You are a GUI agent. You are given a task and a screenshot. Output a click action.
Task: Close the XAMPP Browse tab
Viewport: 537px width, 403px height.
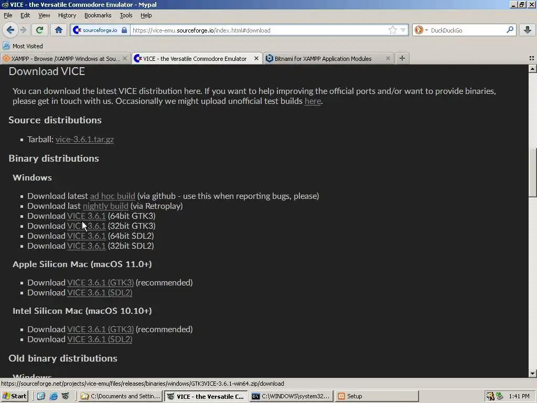[125, 59]
